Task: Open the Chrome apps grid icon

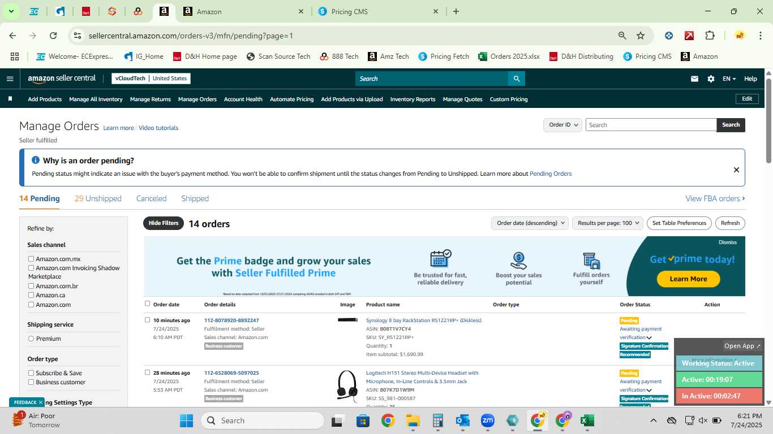Action: click(x=15, y=57)
